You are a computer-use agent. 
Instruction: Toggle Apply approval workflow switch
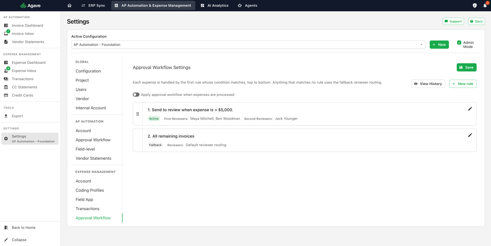136,95
